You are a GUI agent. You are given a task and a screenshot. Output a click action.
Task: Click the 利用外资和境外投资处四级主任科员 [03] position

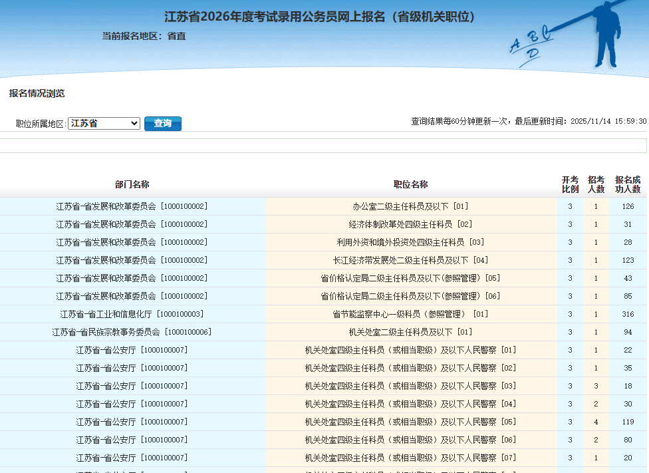point(410,242)
